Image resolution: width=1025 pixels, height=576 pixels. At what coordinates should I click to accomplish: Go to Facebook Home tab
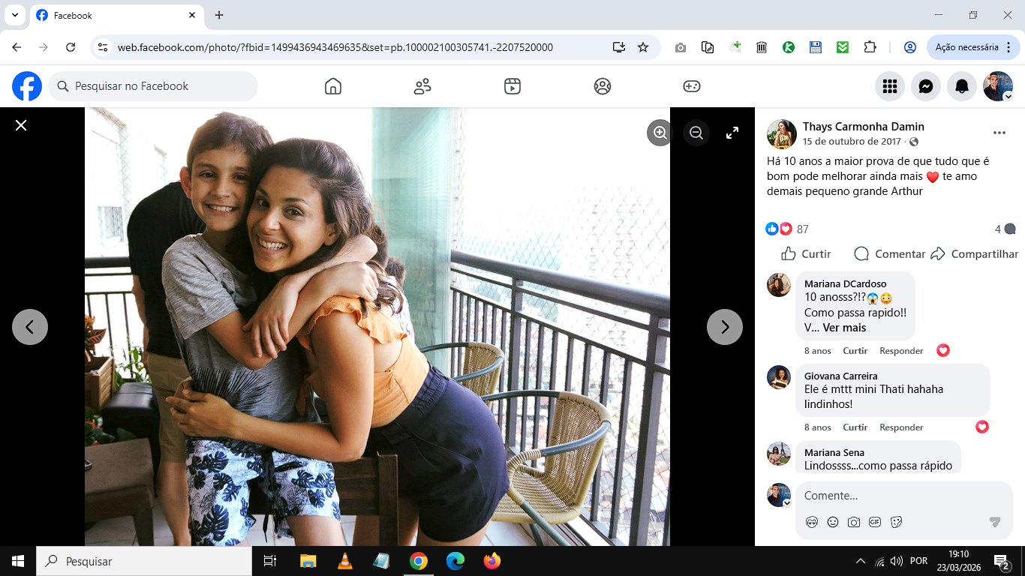coord(333,86)
